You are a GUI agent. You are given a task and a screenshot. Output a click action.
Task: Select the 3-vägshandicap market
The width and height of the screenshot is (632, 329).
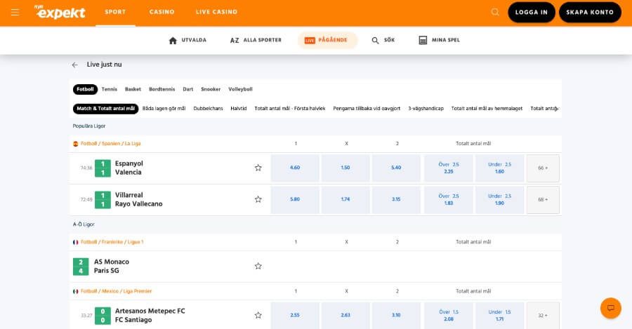point(426,109)
